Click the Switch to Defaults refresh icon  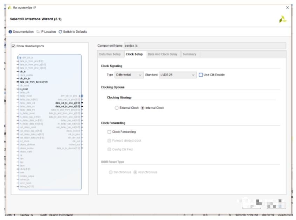click(60, 32)
